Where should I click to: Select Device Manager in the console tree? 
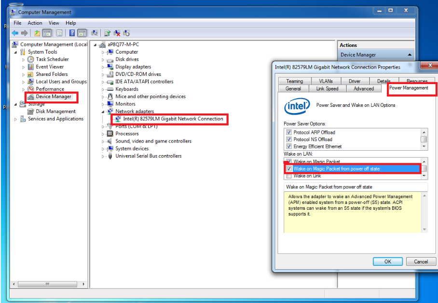(54, 97)
